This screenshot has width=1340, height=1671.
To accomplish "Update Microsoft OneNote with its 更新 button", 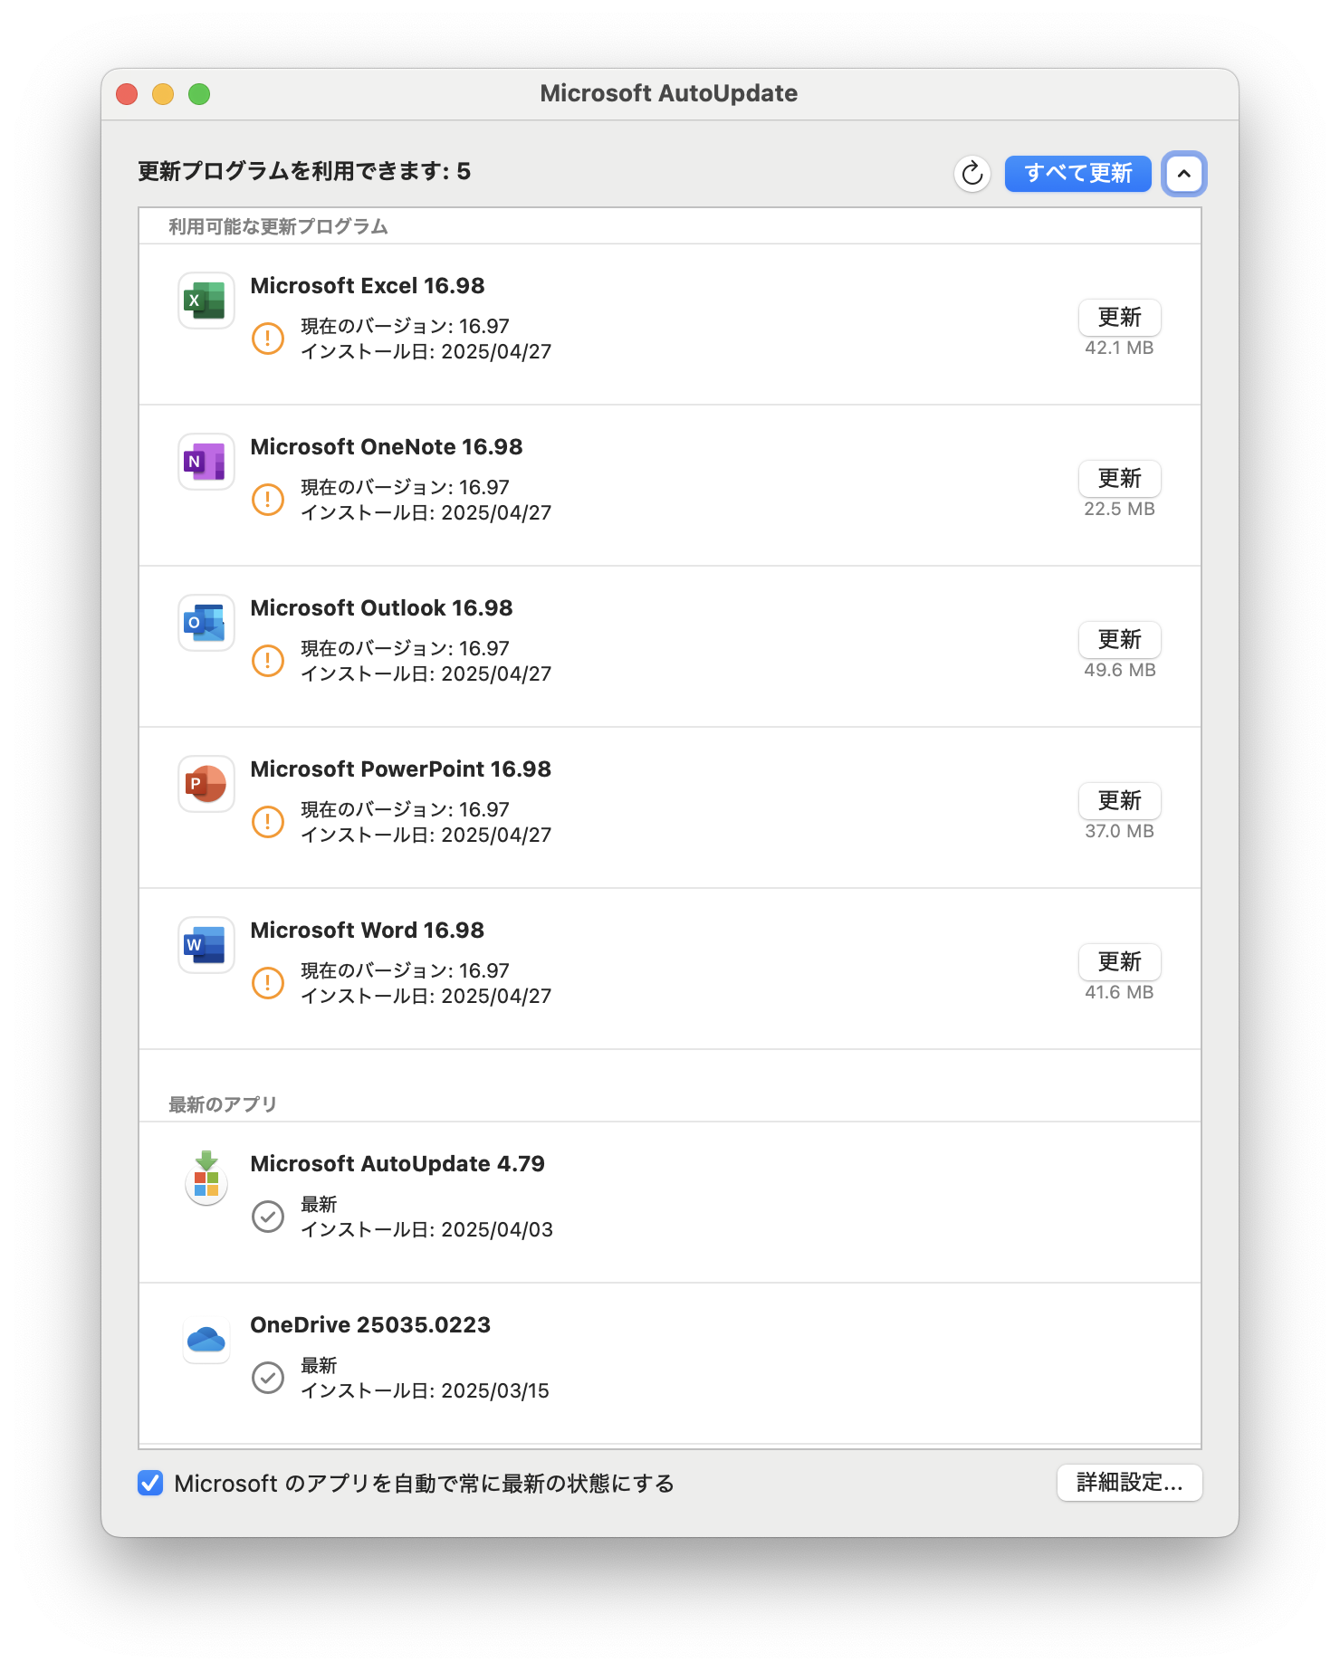I will pyautogui.click(x=1120, y=478).
